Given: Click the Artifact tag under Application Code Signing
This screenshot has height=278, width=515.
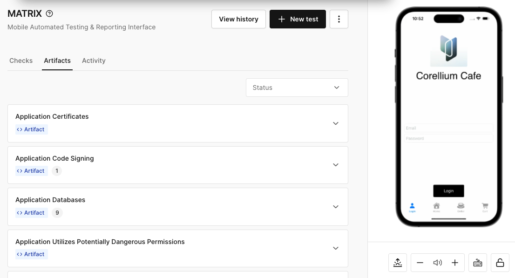Looking at the screenshot, I should point(32,171).
